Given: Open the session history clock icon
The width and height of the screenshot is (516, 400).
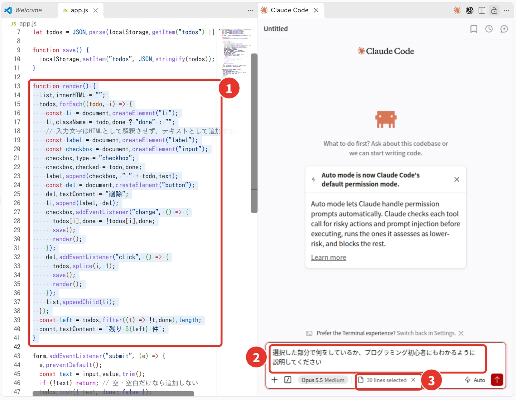Looking at the screenshot, I should (x=489, y=29).
